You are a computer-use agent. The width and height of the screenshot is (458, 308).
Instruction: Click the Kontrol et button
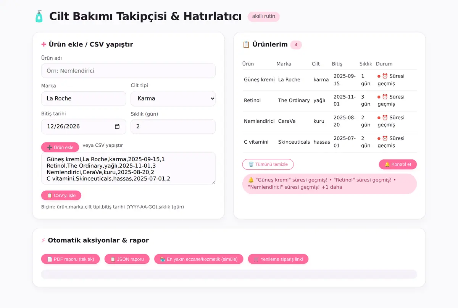point(398,164)
